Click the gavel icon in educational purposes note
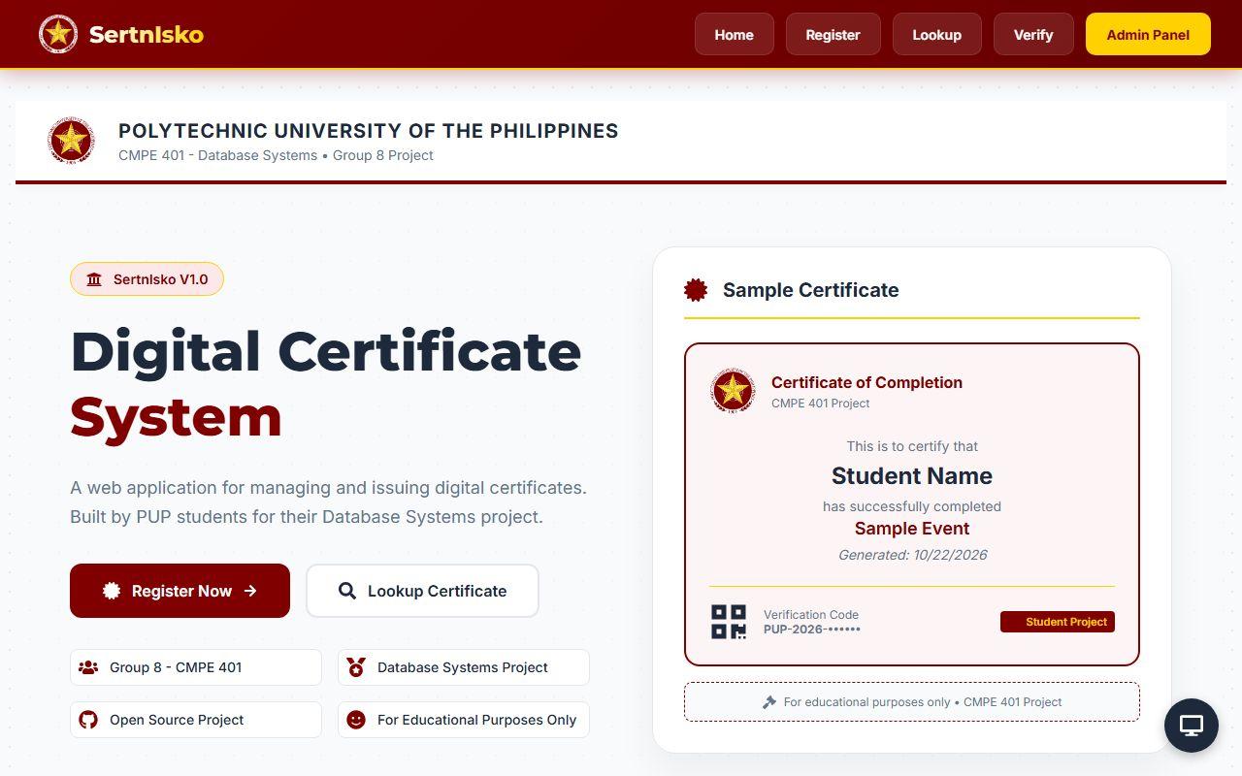 [769, 702]
